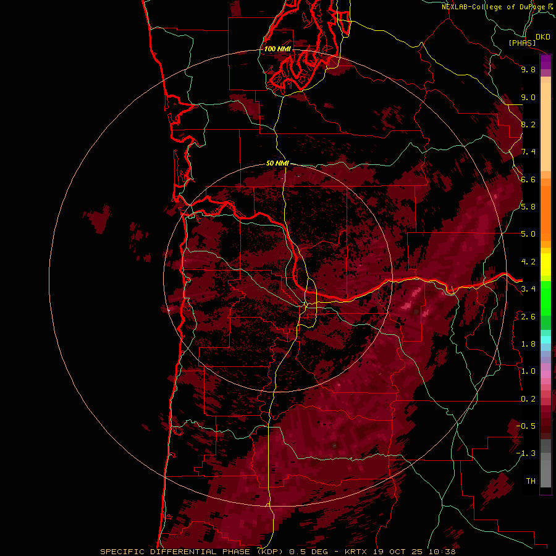The image size is (556, 556).
Task: Click the -0.5 legend value
Action: pos(526,426)
